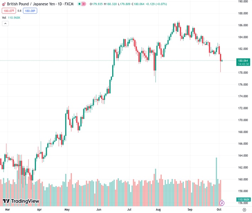The height and width of the screenshot is (213, 252).
Task: Click the red sell price 180.078
Action: pyautogui.click(x=8, y=11)
